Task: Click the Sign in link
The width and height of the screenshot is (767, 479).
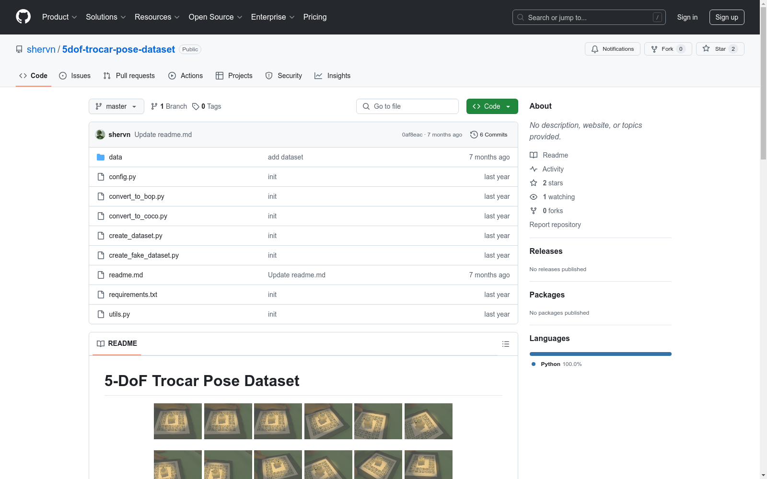Action: click(687, 17)
